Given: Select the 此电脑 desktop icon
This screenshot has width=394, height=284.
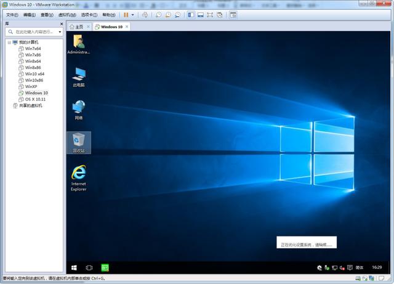Looking at the screenshot, I should (x=79, y=77).
